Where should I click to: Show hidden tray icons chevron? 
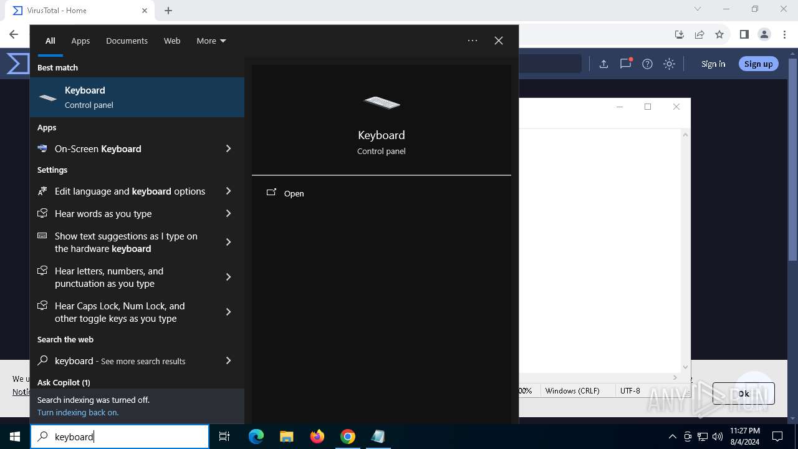coord(672,437)
